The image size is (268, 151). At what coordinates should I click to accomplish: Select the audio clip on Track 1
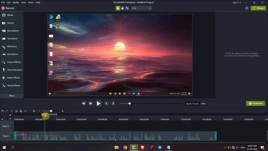116,136
